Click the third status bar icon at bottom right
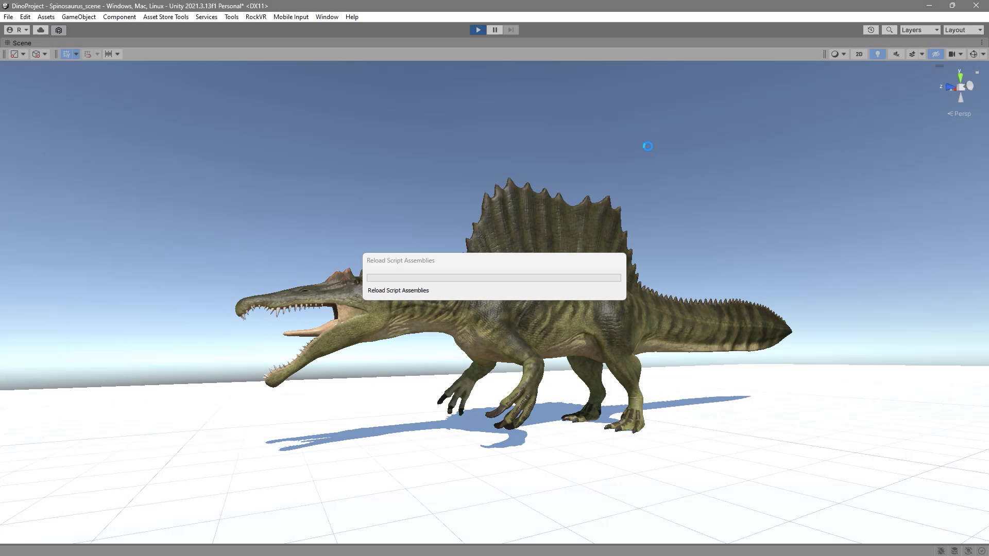This screenshot has height=556, width=989. [x=968, y=551]
